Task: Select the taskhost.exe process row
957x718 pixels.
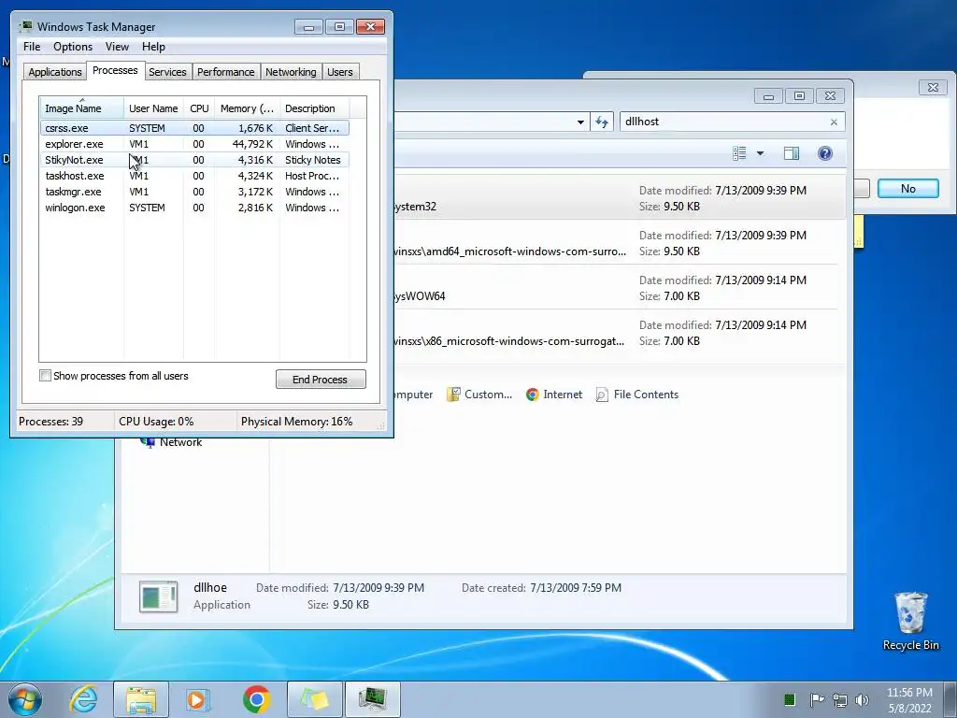Action: (194, 176)
